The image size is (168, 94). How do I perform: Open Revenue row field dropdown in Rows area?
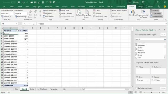[x=148, y=80]
